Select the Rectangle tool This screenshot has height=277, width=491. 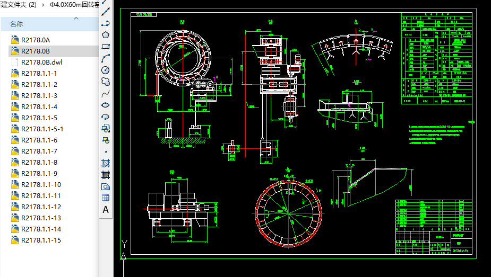106,47
